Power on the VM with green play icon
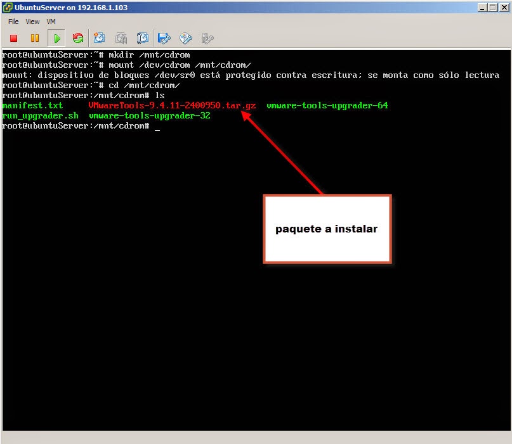The height and width of the screenshot is (444, 512). [56, 39]
